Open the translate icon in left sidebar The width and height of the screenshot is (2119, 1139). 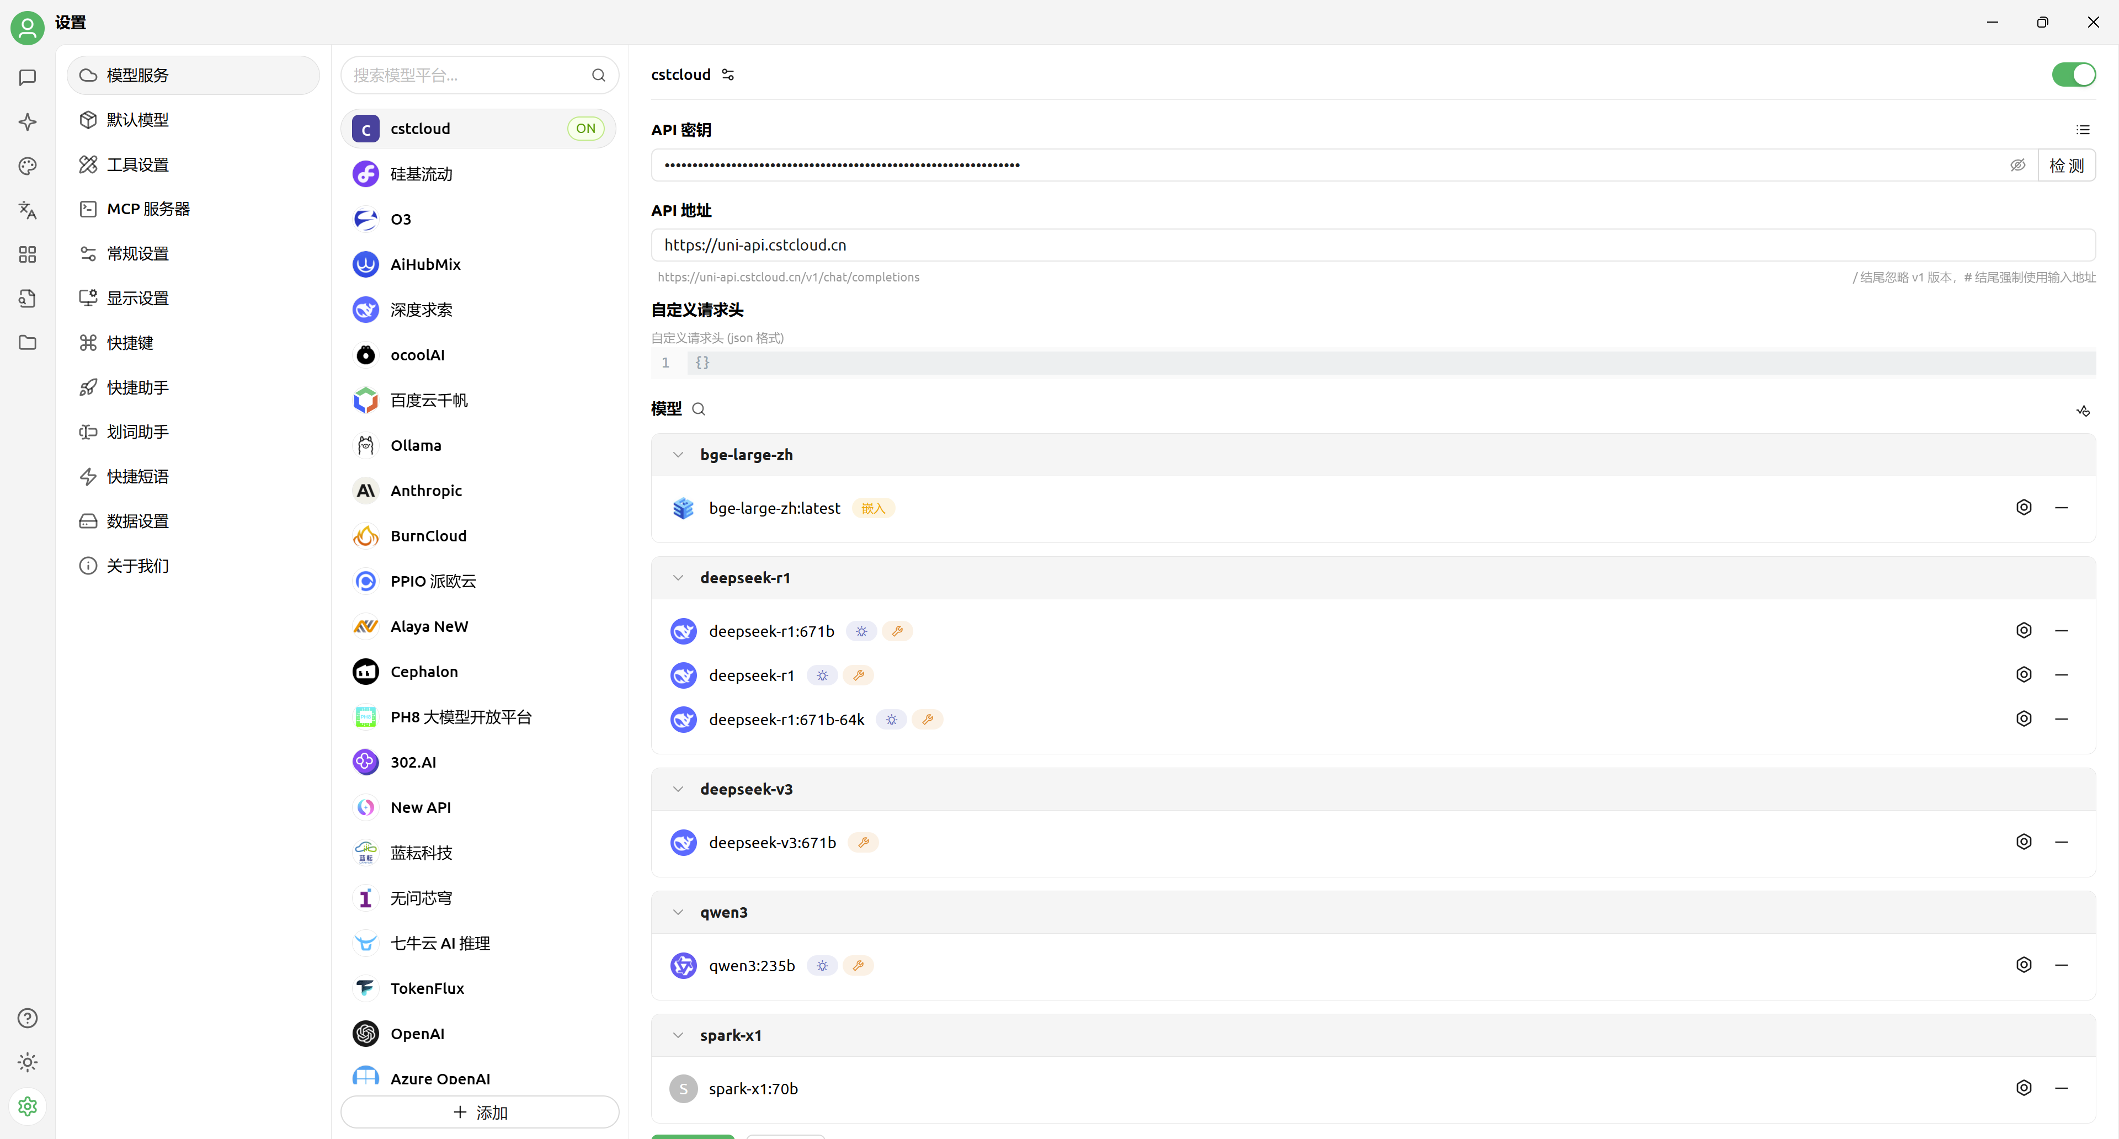click(x=27, y=210)
